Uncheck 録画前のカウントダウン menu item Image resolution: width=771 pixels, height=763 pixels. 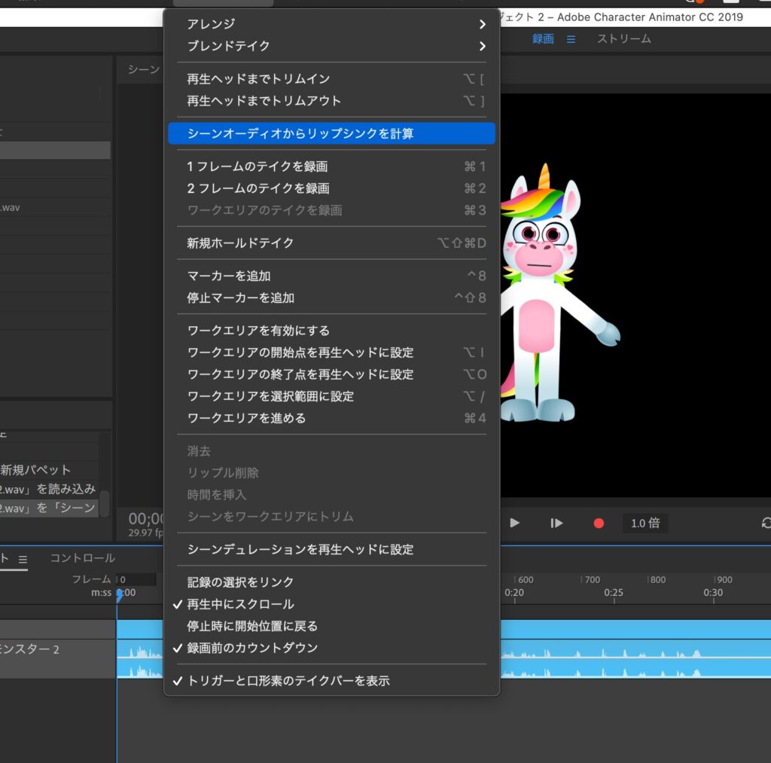click(x=252, y=648)
